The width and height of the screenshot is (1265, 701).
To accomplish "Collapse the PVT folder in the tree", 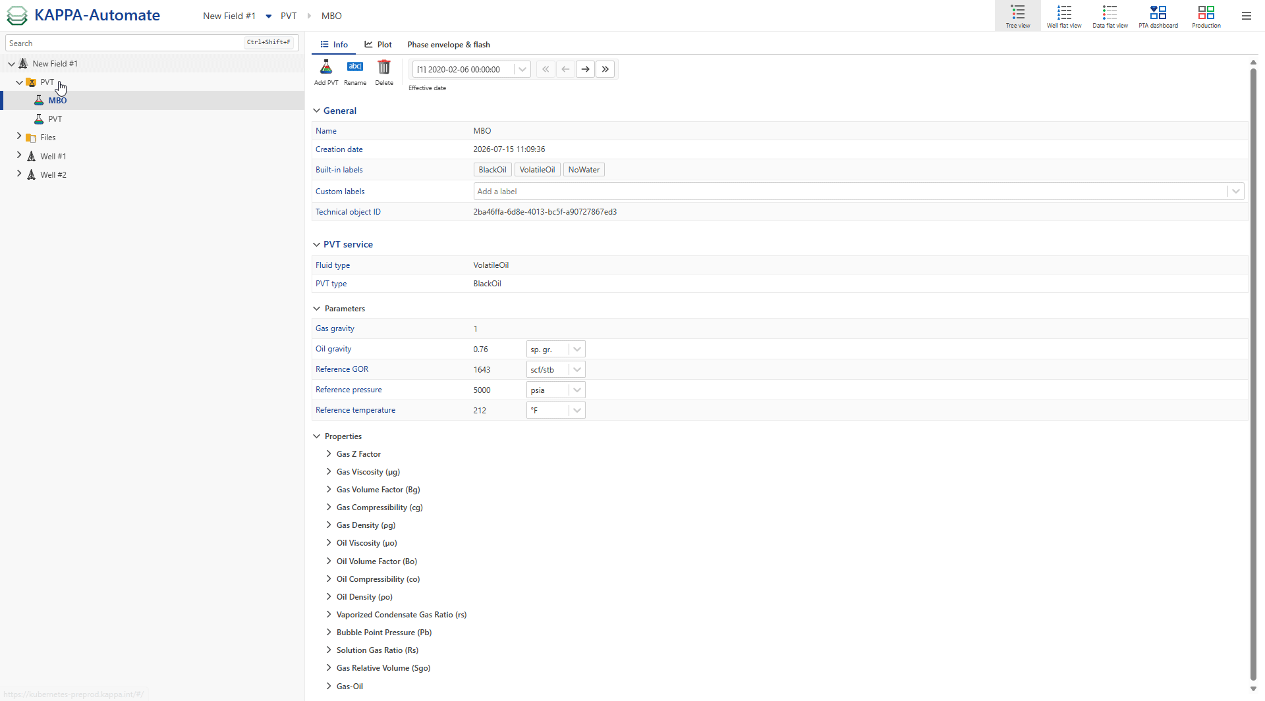I will (x=19, y=82).
